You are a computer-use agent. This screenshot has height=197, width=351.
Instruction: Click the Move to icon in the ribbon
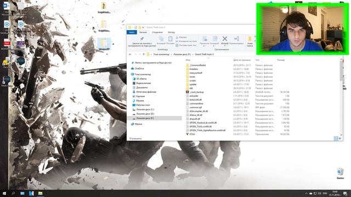coord(205,38)
